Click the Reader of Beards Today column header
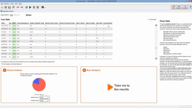192x108 pixels. [37, 23]
